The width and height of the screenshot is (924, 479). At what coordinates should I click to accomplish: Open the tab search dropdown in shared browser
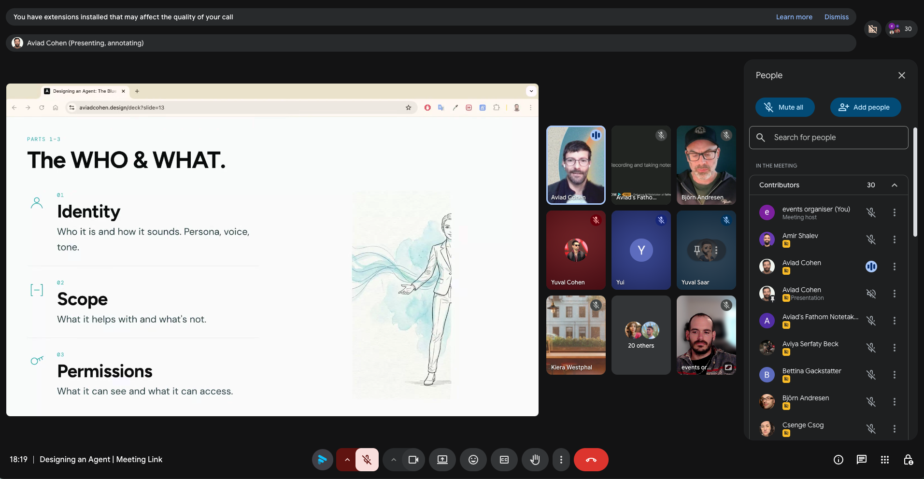click(531, 91)
